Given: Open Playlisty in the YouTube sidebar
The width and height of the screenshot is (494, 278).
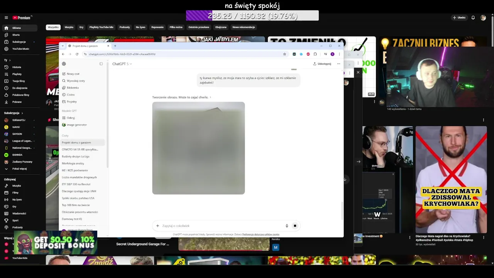Looking at the screenshot, I should tap(17, 74).
